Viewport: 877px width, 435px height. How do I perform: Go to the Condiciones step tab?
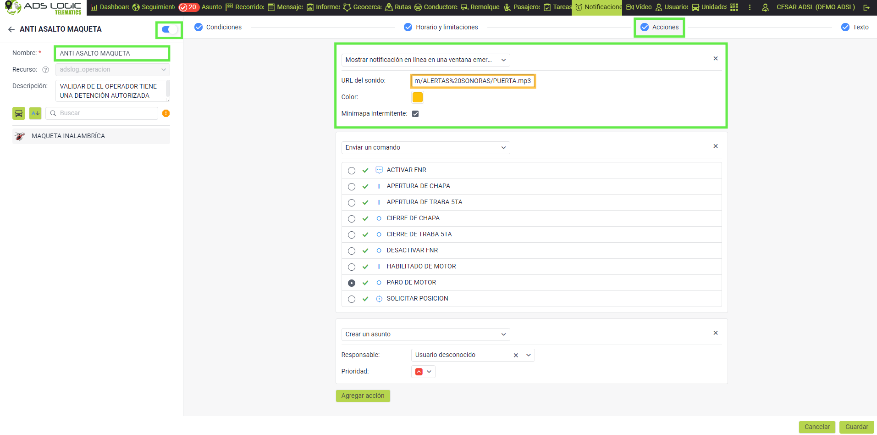pos(218,28)
